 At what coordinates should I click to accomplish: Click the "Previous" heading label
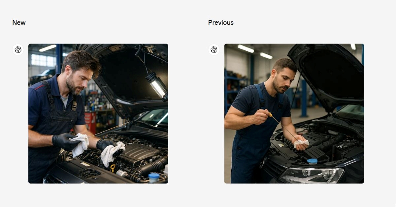point(221,23)
